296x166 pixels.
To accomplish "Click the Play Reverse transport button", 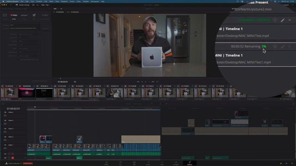I will click(142, 82).
